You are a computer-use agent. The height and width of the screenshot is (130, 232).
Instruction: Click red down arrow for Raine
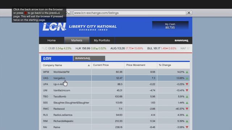(x=187, y=127)
